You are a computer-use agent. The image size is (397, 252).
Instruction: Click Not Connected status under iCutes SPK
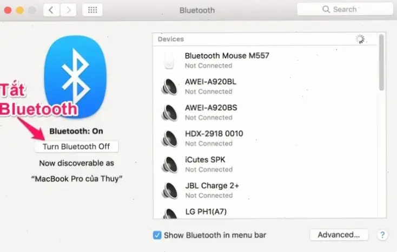coord(209,170)
